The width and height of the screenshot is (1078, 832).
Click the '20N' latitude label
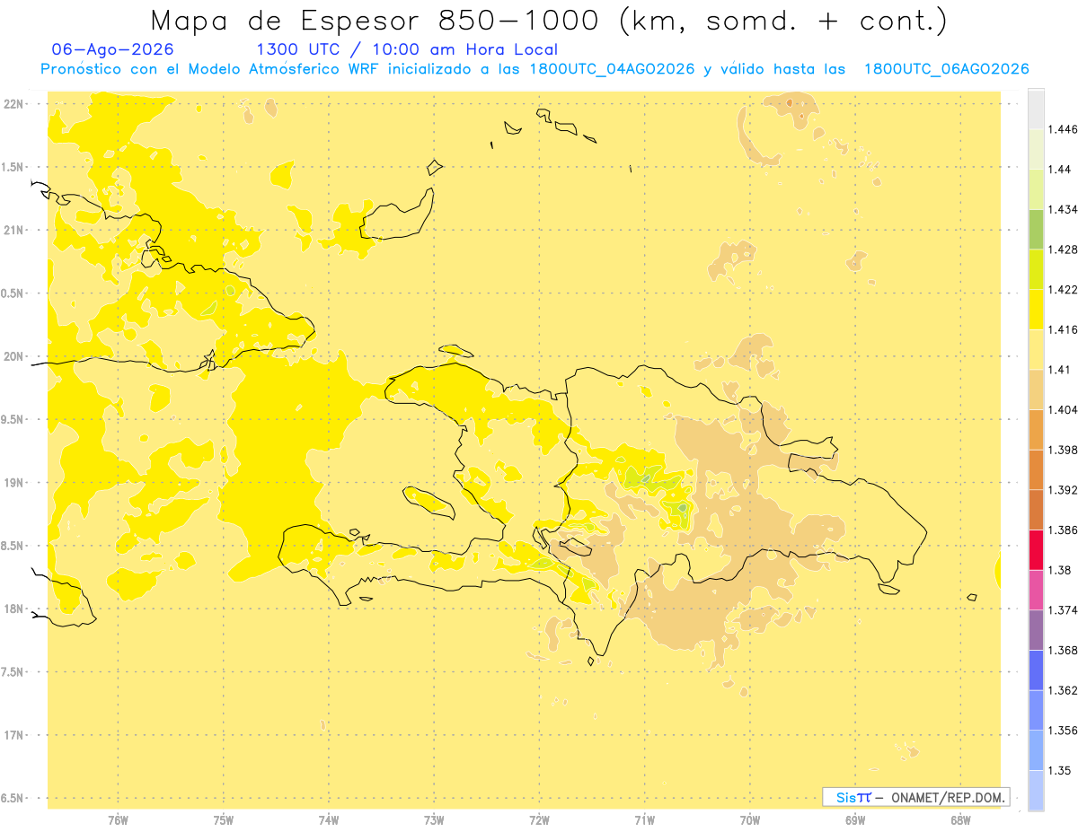[15, 356]
